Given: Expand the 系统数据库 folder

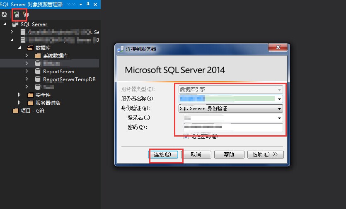Looking at the screenshot, I should [27, 55].
